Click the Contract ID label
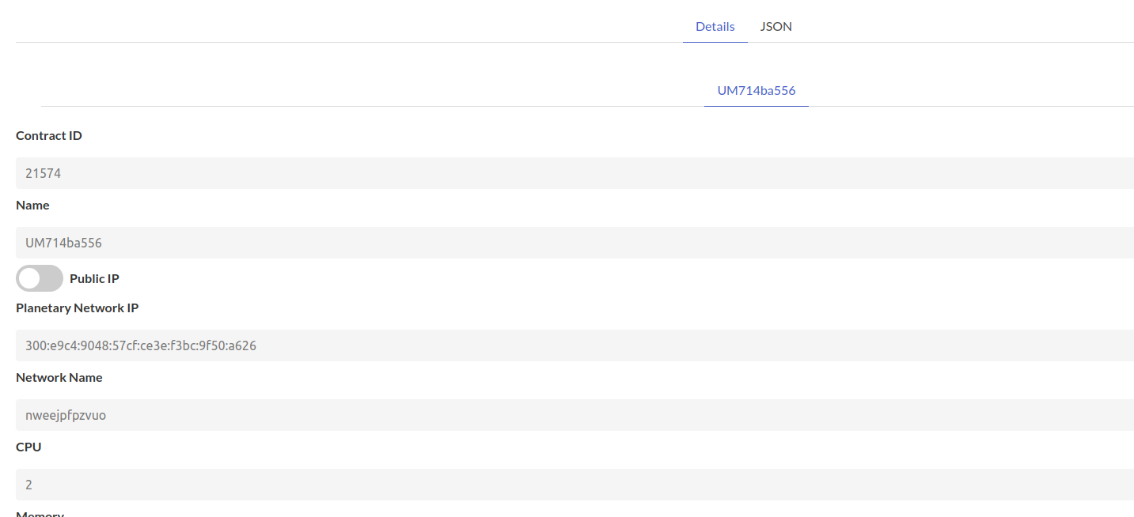1134x517 pixels. [48, 135]
